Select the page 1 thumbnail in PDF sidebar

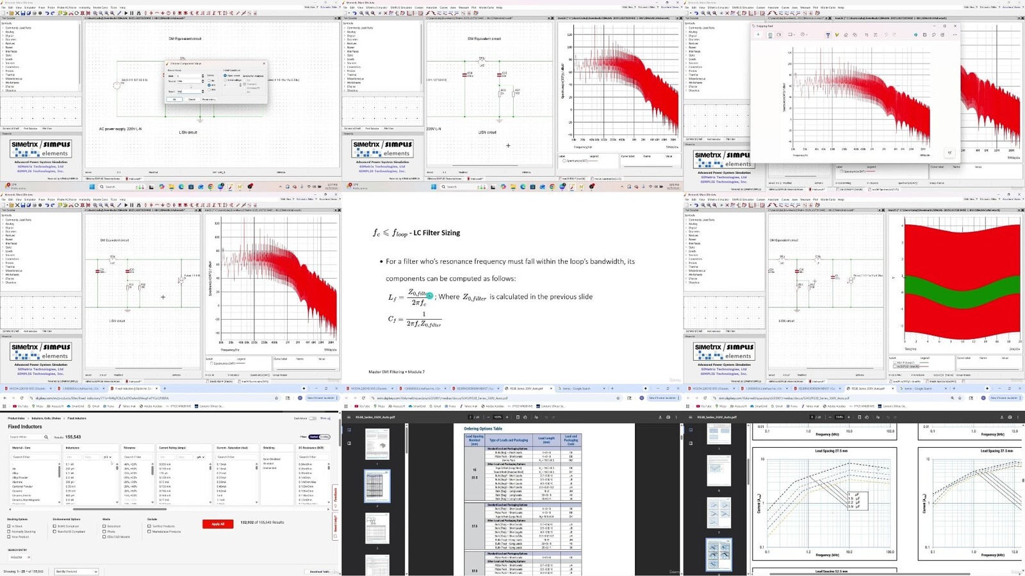pyautogui.click(x=377, y=443)
